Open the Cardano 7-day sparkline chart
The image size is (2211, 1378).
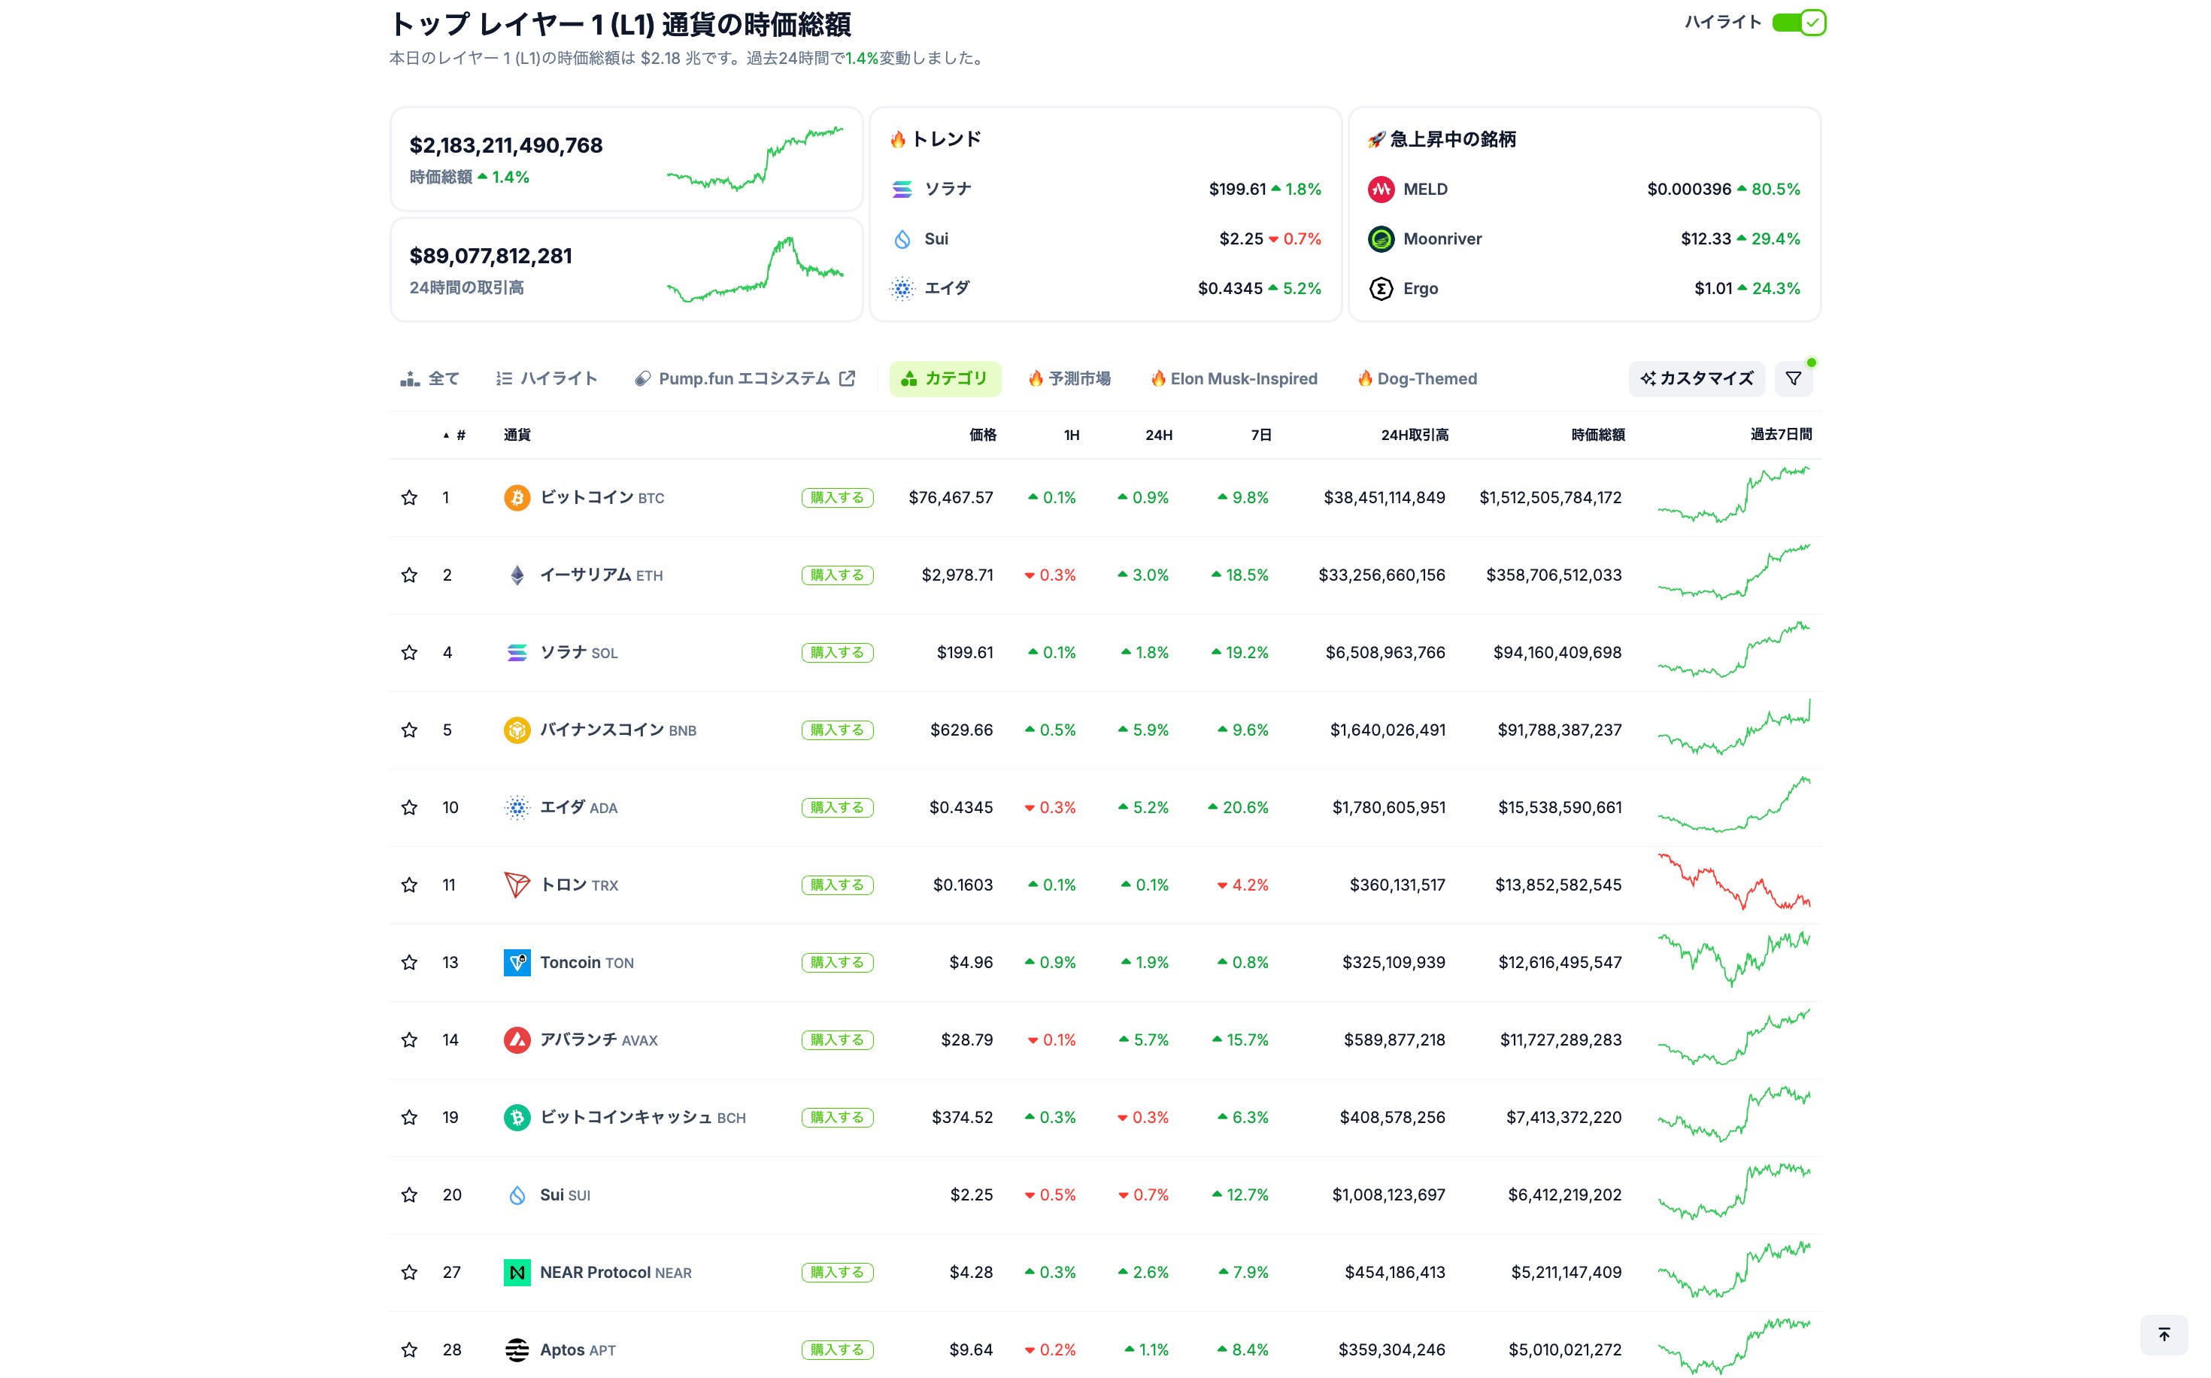[1733, 806]
